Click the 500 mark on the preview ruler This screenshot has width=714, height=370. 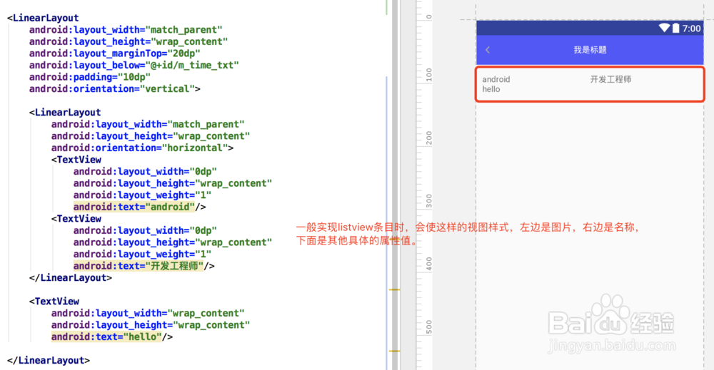(x=428, y=327)
